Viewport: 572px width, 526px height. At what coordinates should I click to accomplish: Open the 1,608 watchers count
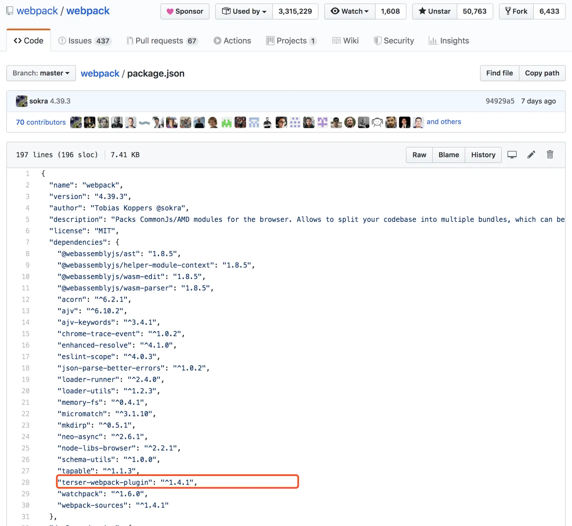pyautogui.click(x=390, y=11)
